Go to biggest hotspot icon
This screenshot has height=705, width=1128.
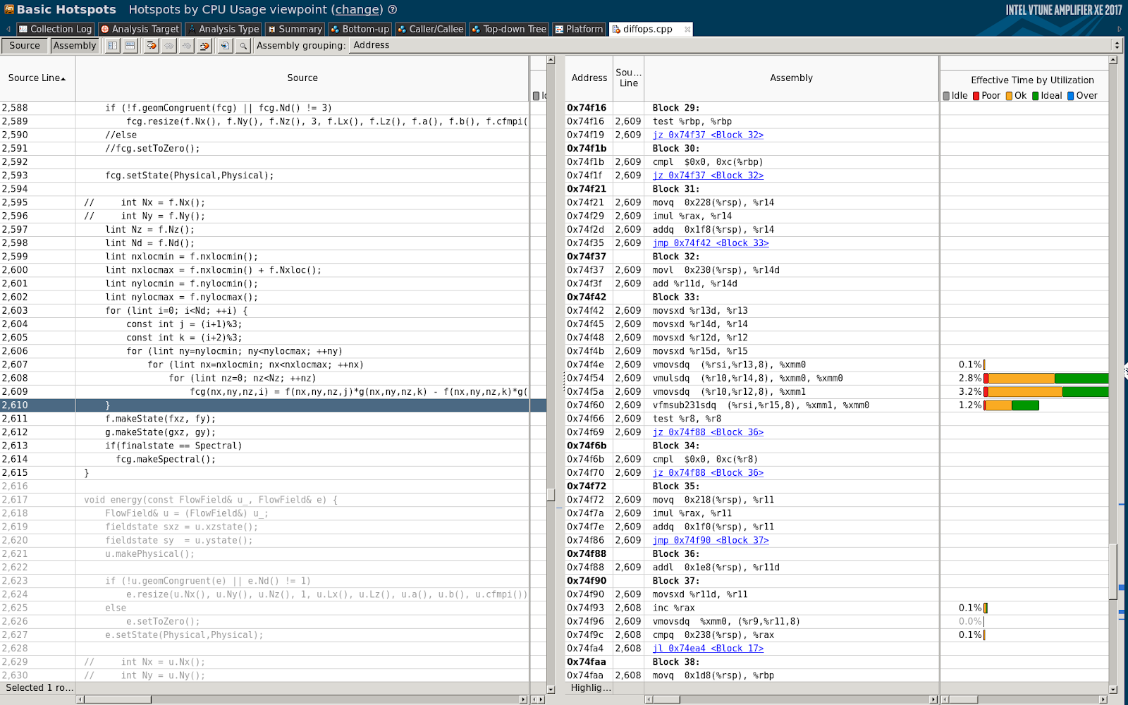point(151,46)
